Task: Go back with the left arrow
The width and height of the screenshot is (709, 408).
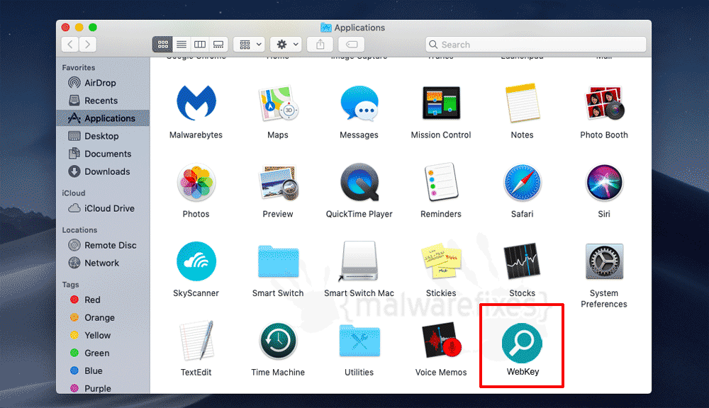Action: coord(70,45)
